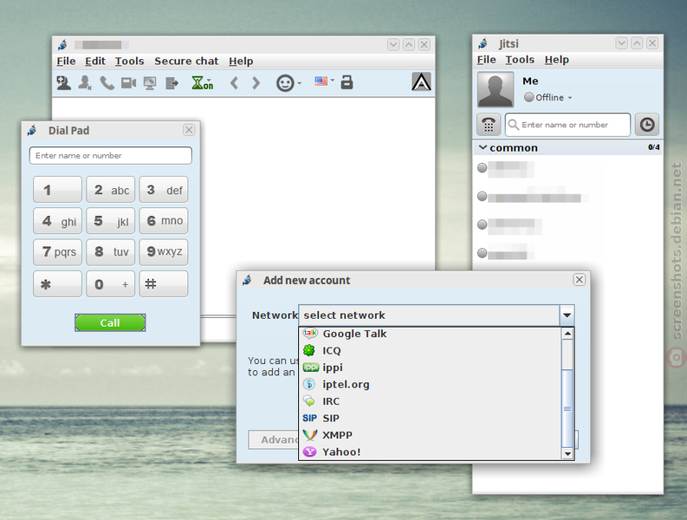Click dial pad key 4 ghi

click(57, 221)
